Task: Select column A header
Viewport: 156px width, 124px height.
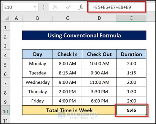Action: pyautogui.click(x=16, y=18)
